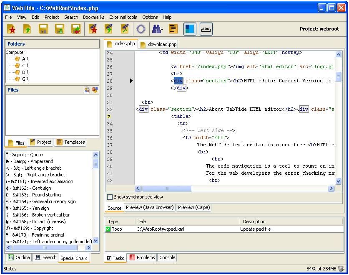This screenshot has width=349, height=275.
Task: Click special chars list scroll up arrow
Action: pos(96,155)
